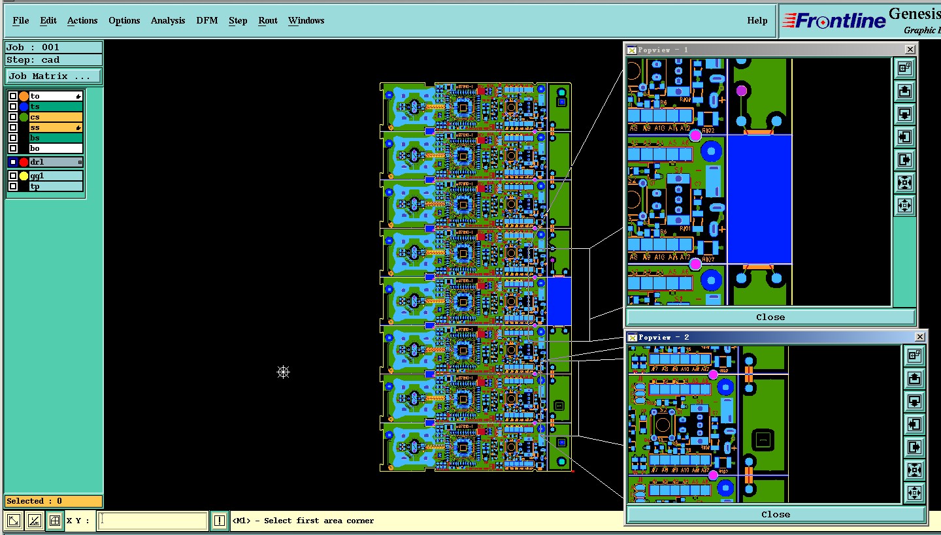Click the small grid marker on 'drl' layer
Image resolution: width=941 pixels, height=535 pixels.
(x=80, y=162)
